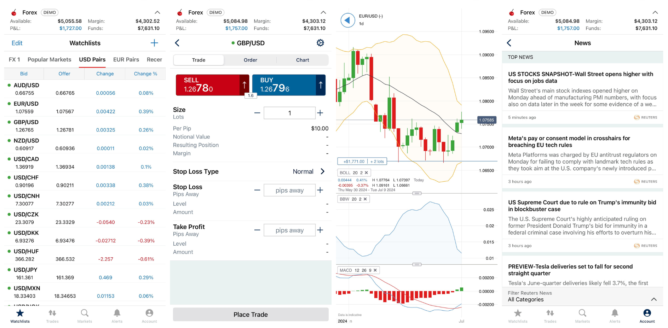This screenshot has height=328, width=668.
Task: Remove the BOLL indicator from chart
Action: [367, 173]
